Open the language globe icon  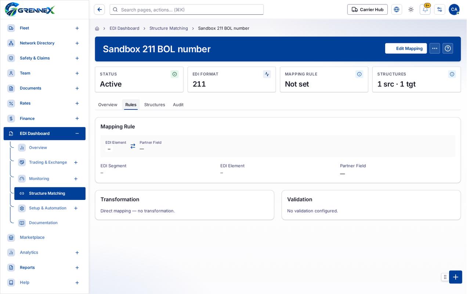click(397, 10)
